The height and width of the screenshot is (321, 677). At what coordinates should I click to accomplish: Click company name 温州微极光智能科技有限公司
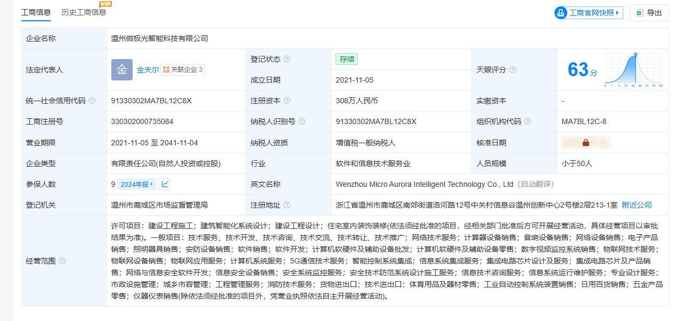pos(160,38)
